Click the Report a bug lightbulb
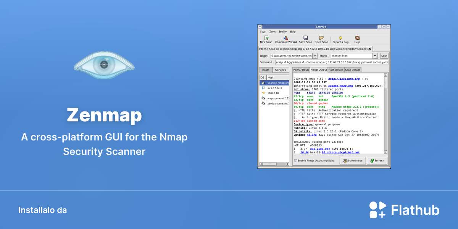Viewport: 458px width, 229px height. tap(340, 38)
